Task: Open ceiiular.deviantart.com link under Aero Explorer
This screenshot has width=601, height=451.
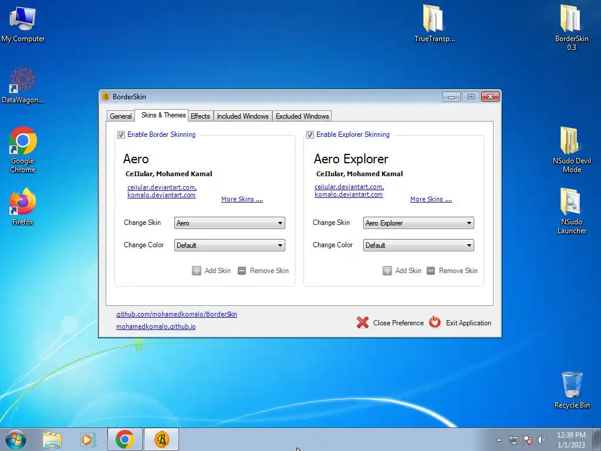Action: [x=349, y=187]
